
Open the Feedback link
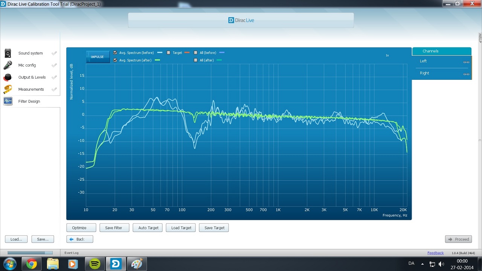[435, 253]
